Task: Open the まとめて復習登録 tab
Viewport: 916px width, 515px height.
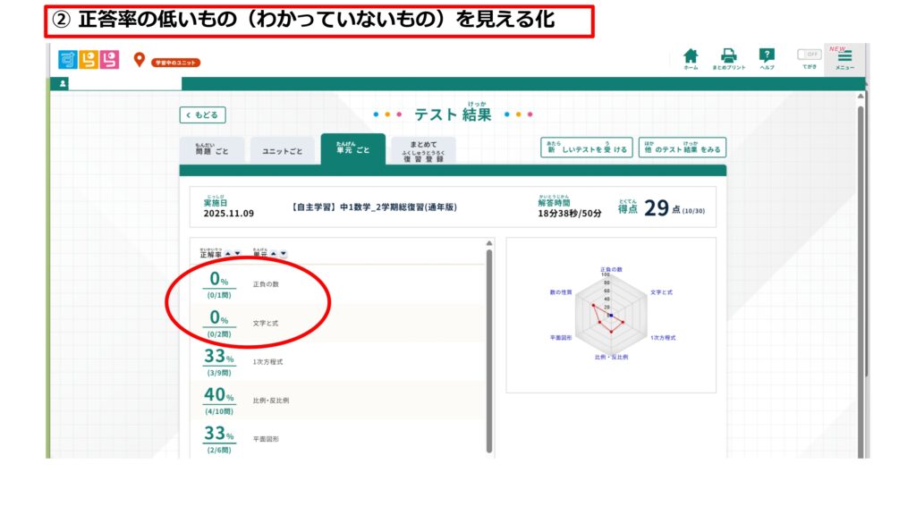Action: pyautogui.click(x=423, y=150)
